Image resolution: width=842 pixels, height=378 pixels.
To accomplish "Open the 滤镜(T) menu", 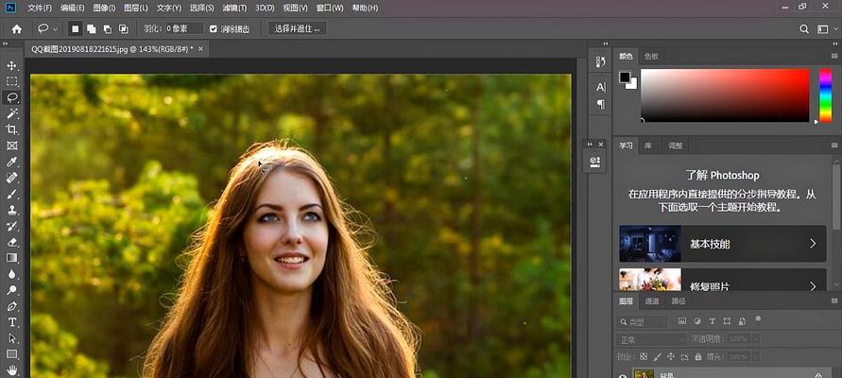I will point(234,9).
